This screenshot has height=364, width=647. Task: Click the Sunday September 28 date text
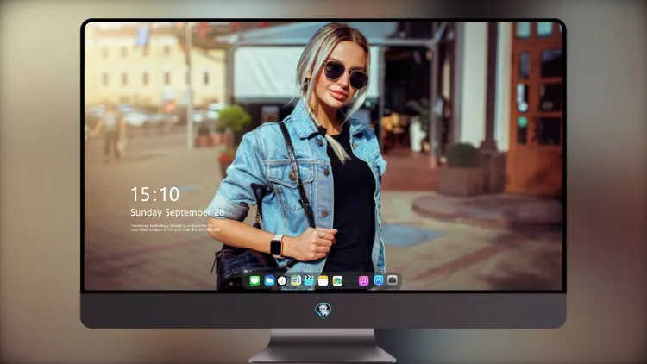click(178, 212)
